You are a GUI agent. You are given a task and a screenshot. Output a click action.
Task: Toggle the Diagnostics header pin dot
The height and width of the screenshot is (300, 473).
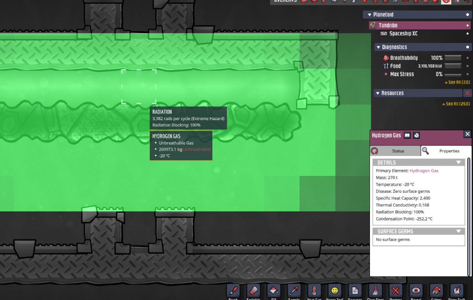point(468,47)
